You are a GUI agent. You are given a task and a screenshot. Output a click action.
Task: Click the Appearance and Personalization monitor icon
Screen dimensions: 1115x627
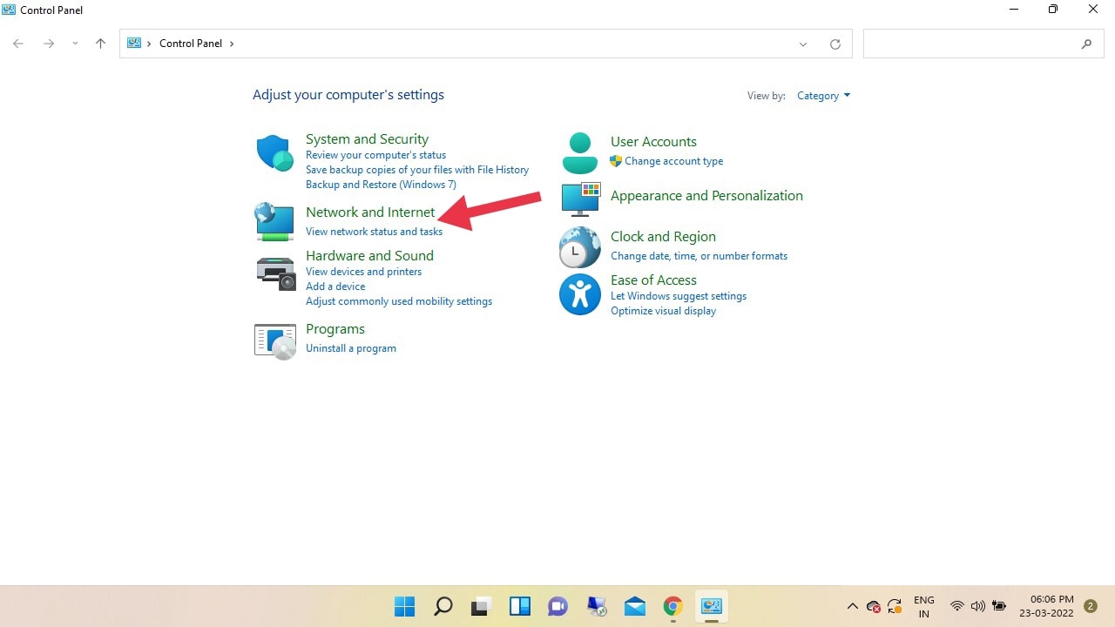579,199
